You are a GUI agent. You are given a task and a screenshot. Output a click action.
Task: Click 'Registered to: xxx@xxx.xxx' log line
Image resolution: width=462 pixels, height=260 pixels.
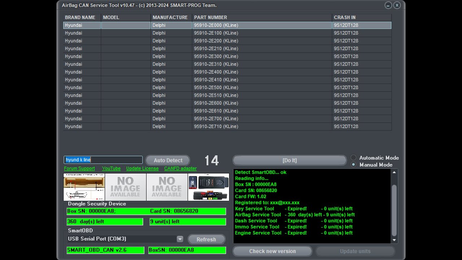tap(267, 203)
